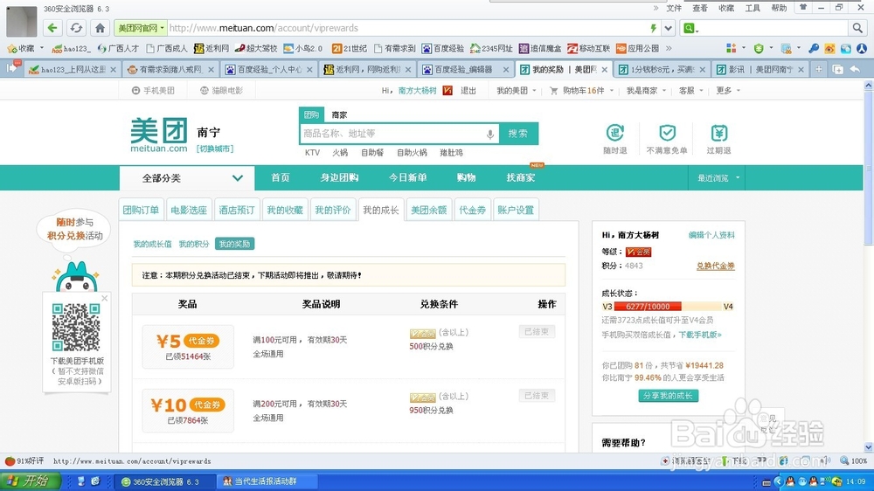Click the 退出 logout link
Viewport: 874px width, 491px height.
point(468,90)
